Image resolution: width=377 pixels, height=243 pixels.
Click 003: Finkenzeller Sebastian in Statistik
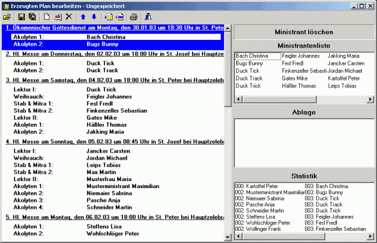pos(335,229)
